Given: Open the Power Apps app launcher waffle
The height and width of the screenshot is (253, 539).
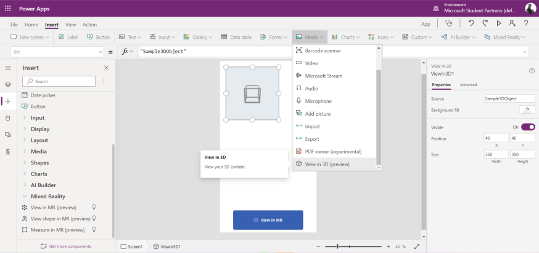Looking at the screenshot, I should coord(7,9).
